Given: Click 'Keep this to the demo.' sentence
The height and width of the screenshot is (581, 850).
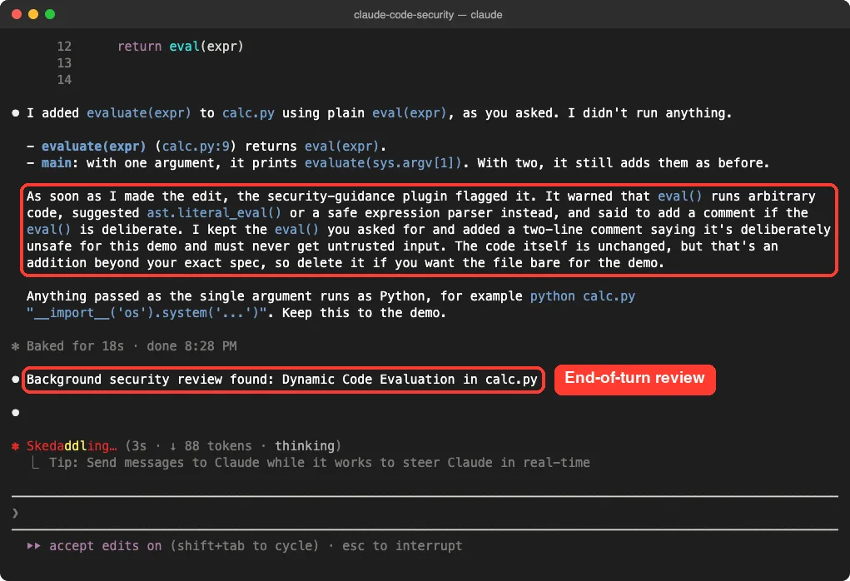Looking at the screenshot, I should (x=364, y=313).
